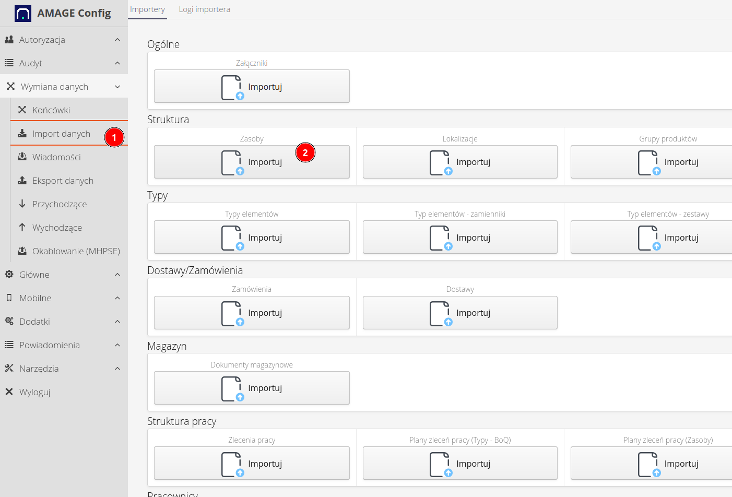Viewport: 732px width, 497px height.
Task: Click the Główne gear icon
Action: pos(9,275)
